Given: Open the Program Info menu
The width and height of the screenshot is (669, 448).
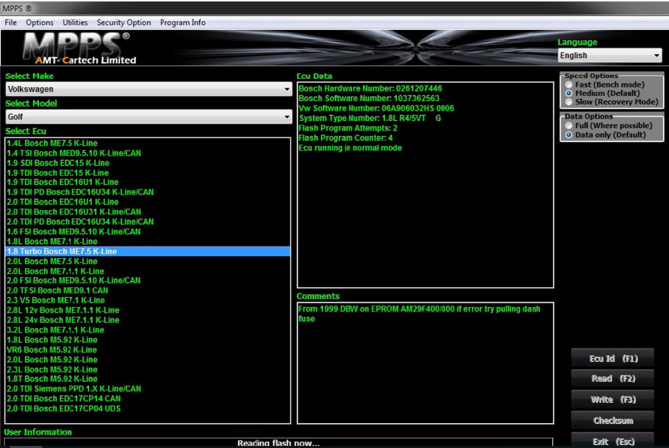Looking at the screenshot, I should click(x=183, y=23).
